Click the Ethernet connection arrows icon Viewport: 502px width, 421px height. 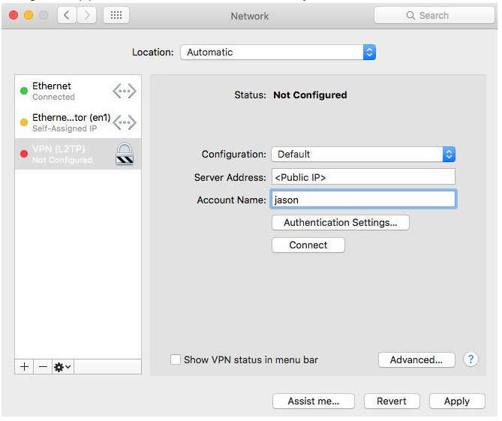[125, 91]
